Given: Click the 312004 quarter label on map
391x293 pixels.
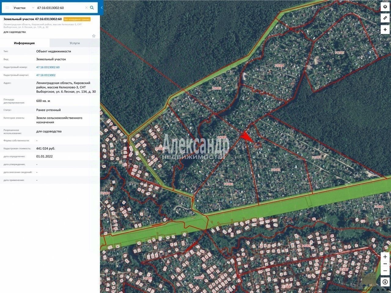Looking at the screenshot, I should tap(279, 66).
